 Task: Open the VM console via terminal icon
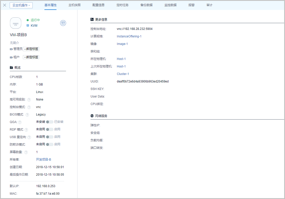[x=63, y=23]
